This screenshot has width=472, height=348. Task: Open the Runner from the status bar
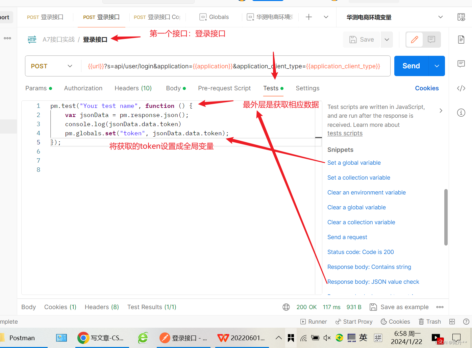[314, 322]
